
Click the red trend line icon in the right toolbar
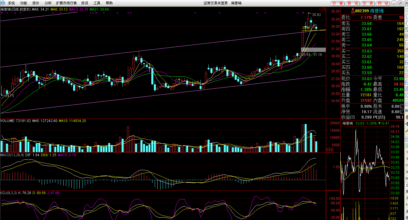tap(406, 42)
